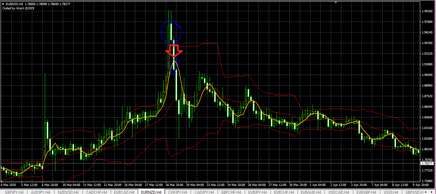Switch to the GBPJPY,H4 chart tab
Screen dimensions: 436x194
tap(13, 192)
